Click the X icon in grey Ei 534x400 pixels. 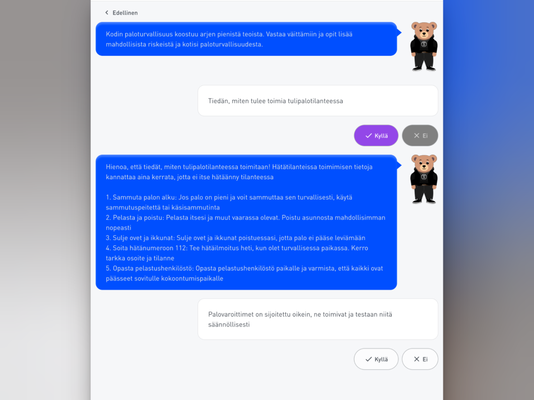(417, 135)
